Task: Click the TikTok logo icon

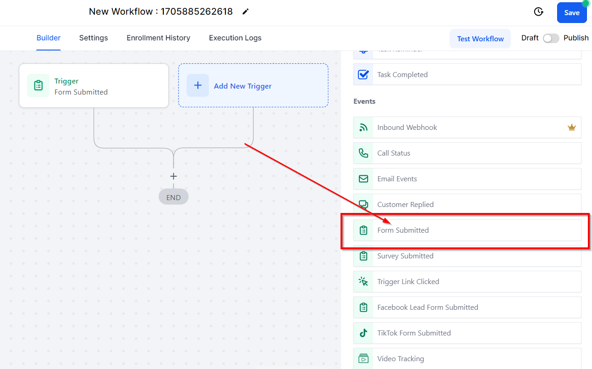Action: (x=363, y=333)
